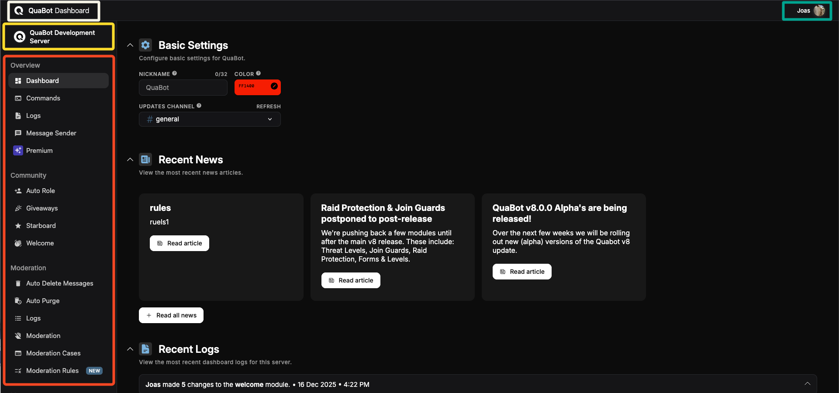Collapse the Recent Logs section
Image resolution: width=839 pixels, height=393 pixels.
[130, 349]
